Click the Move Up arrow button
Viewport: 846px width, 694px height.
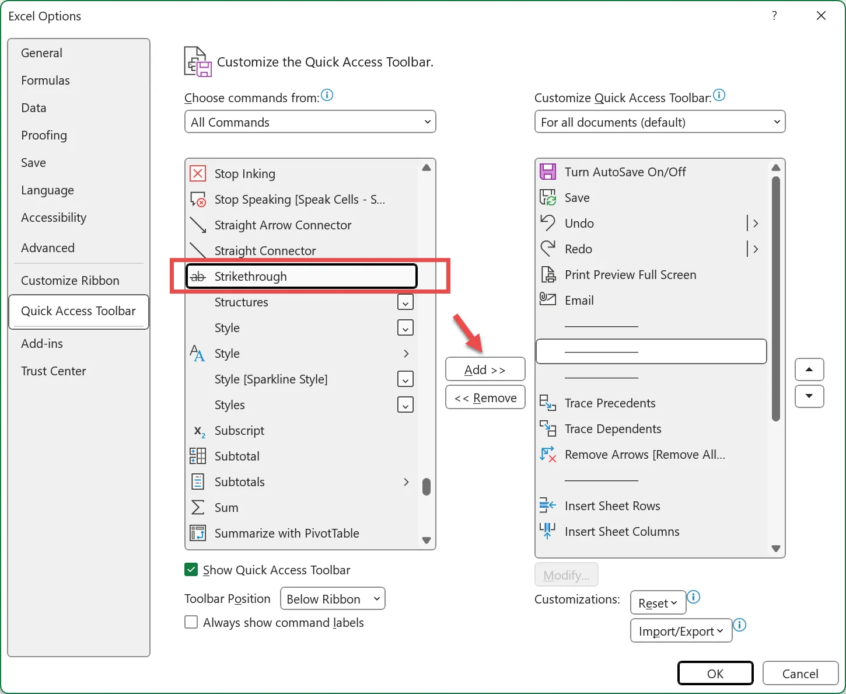pyautogui.click(x=809, y=369)
